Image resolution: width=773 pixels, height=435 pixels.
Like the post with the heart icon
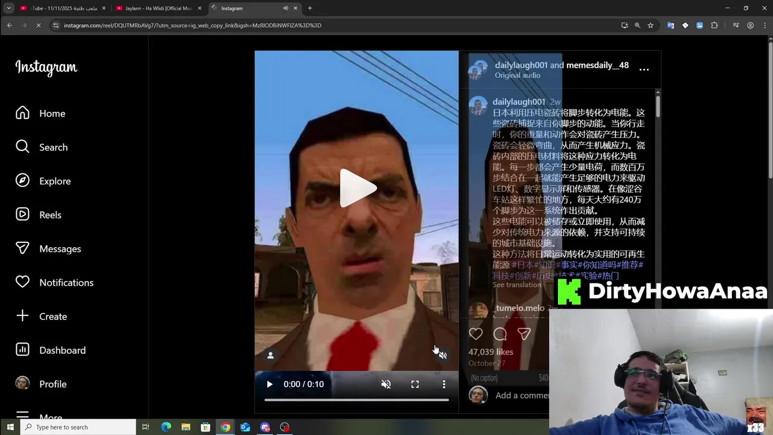pos(476,333)
